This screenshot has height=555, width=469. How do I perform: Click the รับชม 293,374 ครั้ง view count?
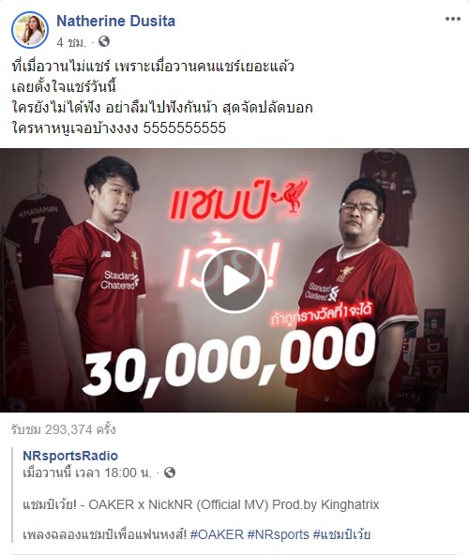(x=64, y=429)
